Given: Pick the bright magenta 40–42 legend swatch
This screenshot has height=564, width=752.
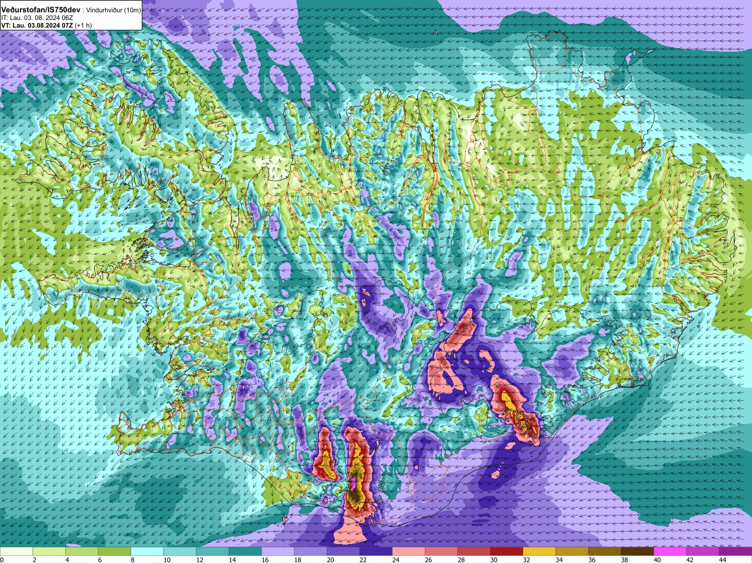Looking at the screenshot, I should [670, 552].
